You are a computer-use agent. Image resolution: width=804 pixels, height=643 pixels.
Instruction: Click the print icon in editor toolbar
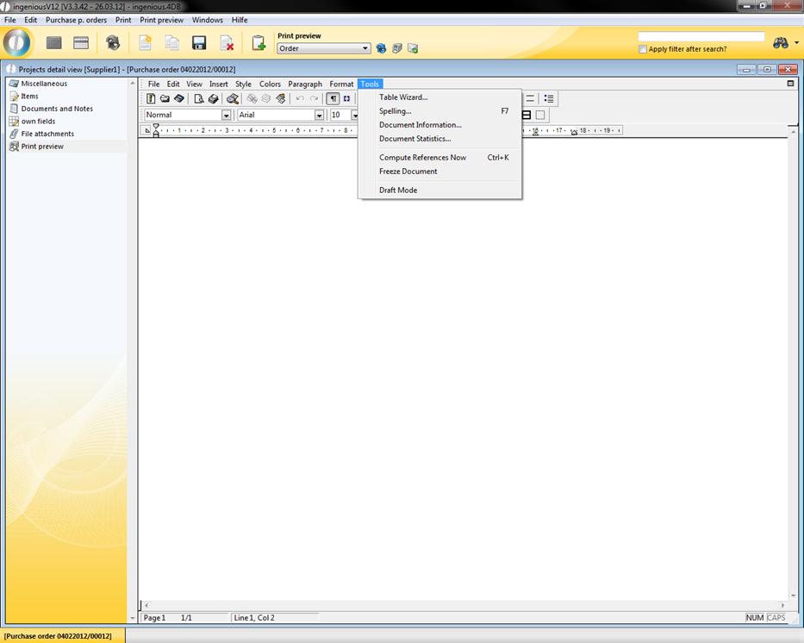coord(213,99)
